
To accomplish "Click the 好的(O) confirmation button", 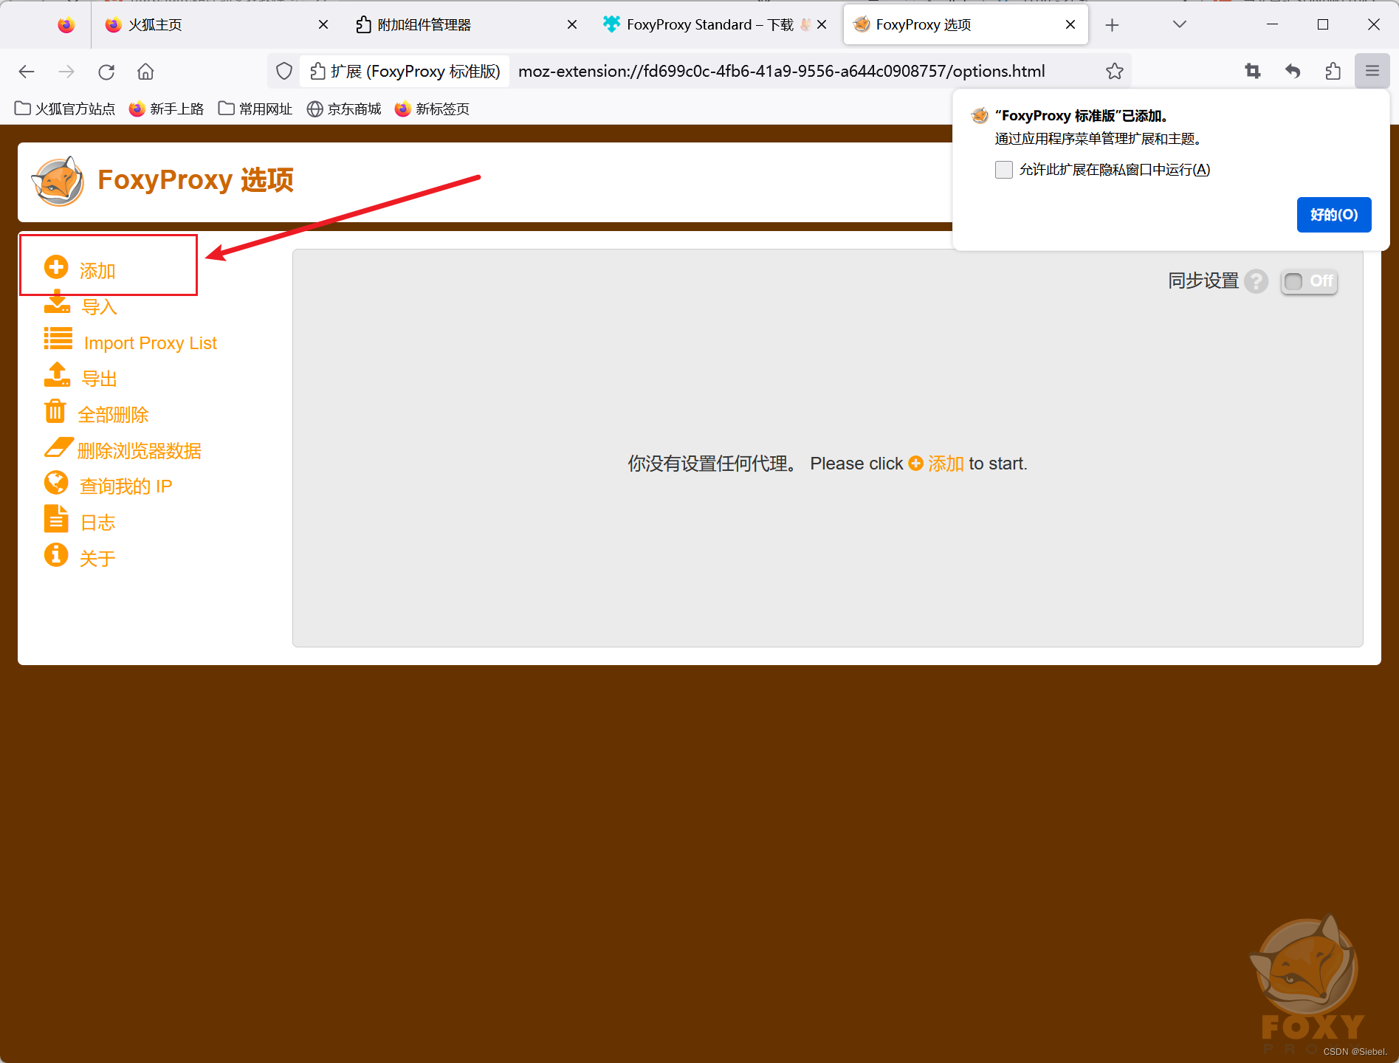I will click(x=1334, y=215).
